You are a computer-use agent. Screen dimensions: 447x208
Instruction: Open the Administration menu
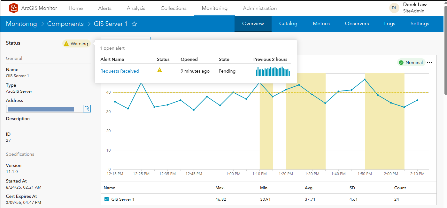tap(260, 8)
